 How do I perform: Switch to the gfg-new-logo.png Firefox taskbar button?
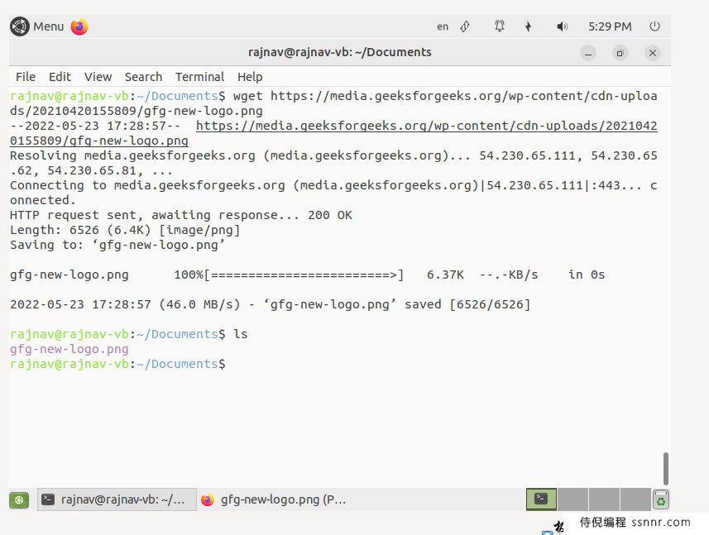pos(275,499)
